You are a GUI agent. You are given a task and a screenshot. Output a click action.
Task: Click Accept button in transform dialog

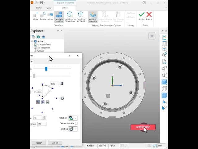click(39, 143)
